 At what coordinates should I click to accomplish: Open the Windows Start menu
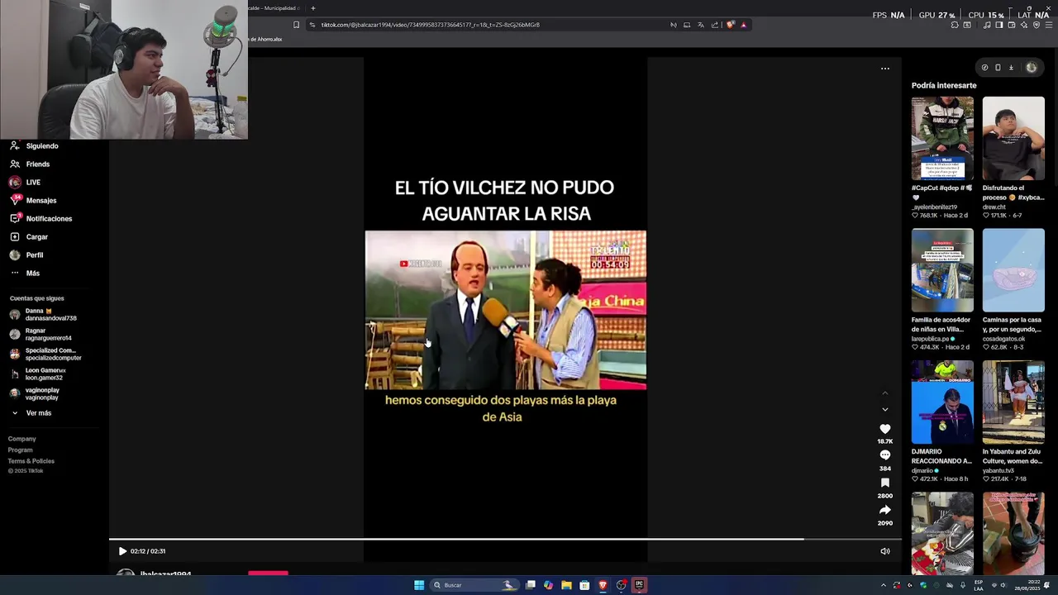point(419,585)
